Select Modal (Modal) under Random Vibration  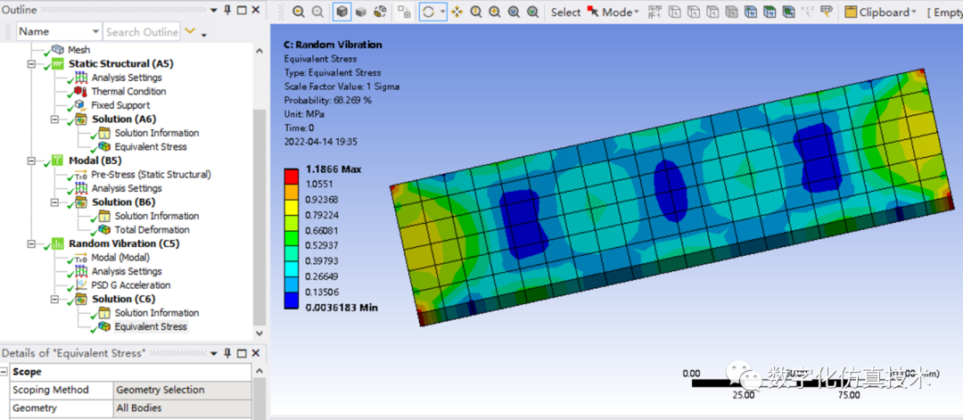pos(120,258)
